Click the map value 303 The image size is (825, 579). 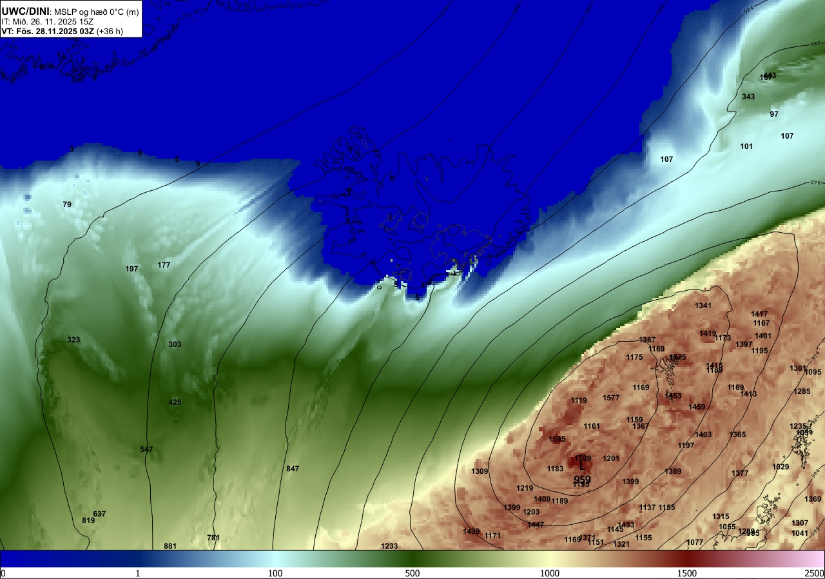[x=175, y=344]
